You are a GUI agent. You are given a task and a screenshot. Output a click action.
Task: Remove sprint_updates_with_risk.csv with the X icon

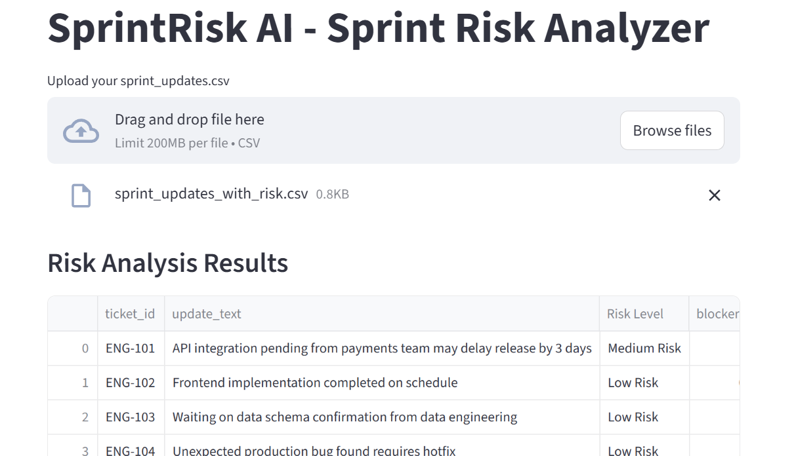714,195
